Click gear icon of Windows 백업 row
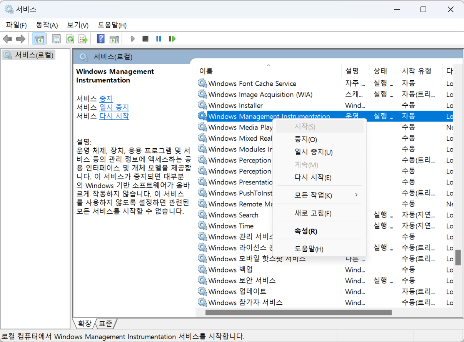Screen dimensions: 464x342 pos(202,270)
